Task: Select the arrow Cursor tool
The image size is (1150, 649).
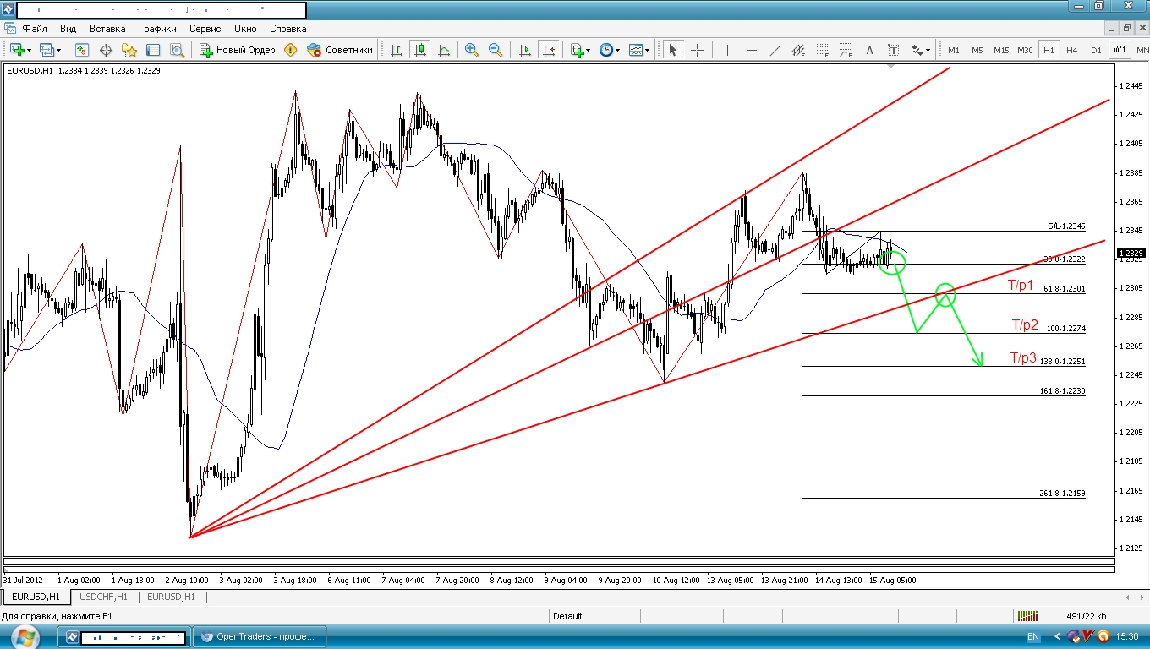Action: pos(673,50)
